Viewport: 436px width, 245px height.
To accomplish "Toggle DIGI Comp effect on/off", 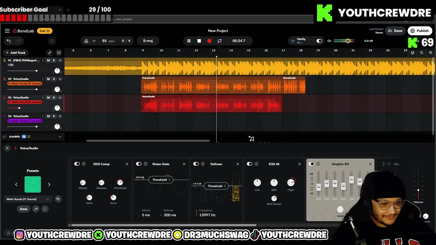I will (x=77, y=164).
